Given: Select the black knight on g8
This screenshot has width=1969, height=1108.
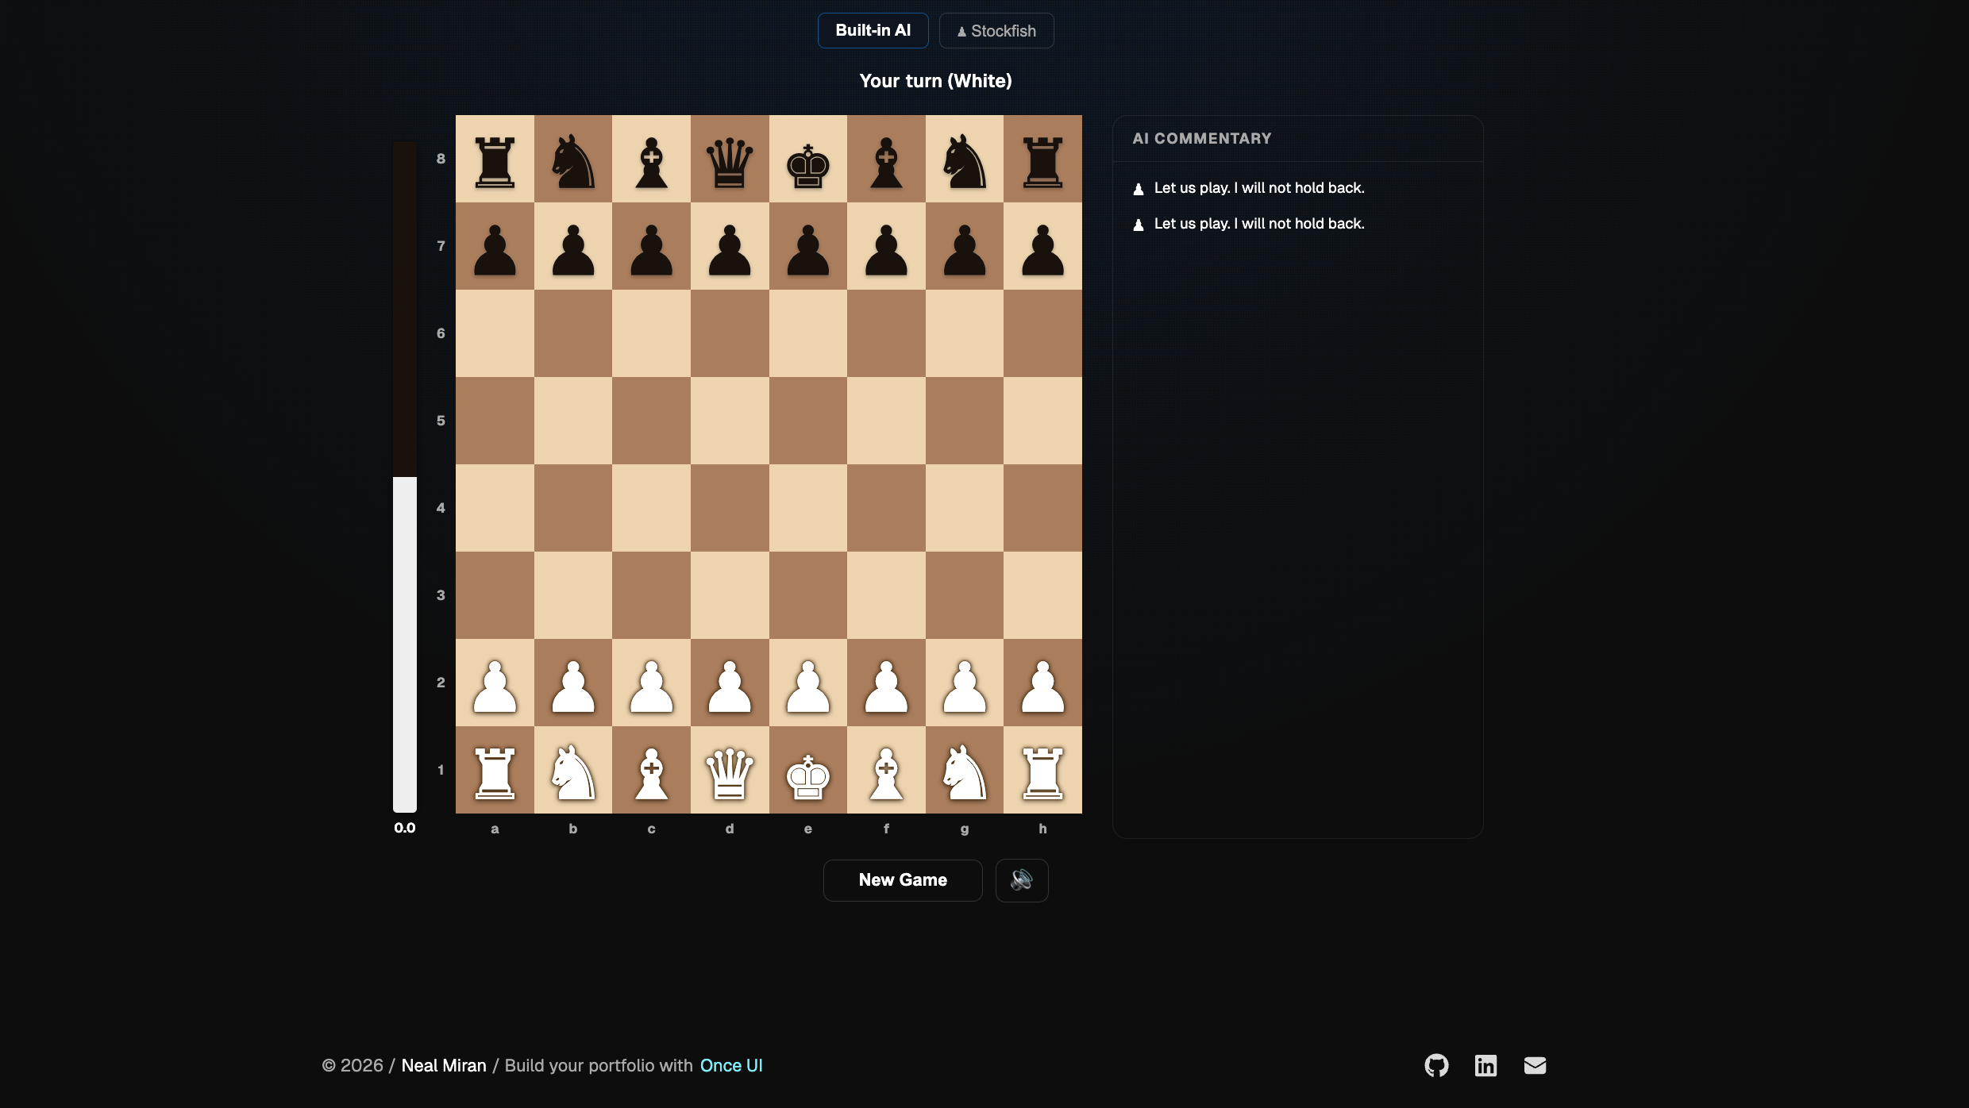Looking at the screenshot, I should coord(964,161).
